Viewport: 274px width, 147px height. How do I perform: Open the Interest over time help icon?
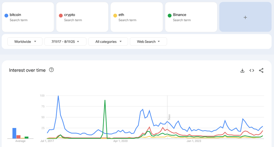[x=51, y=70]
